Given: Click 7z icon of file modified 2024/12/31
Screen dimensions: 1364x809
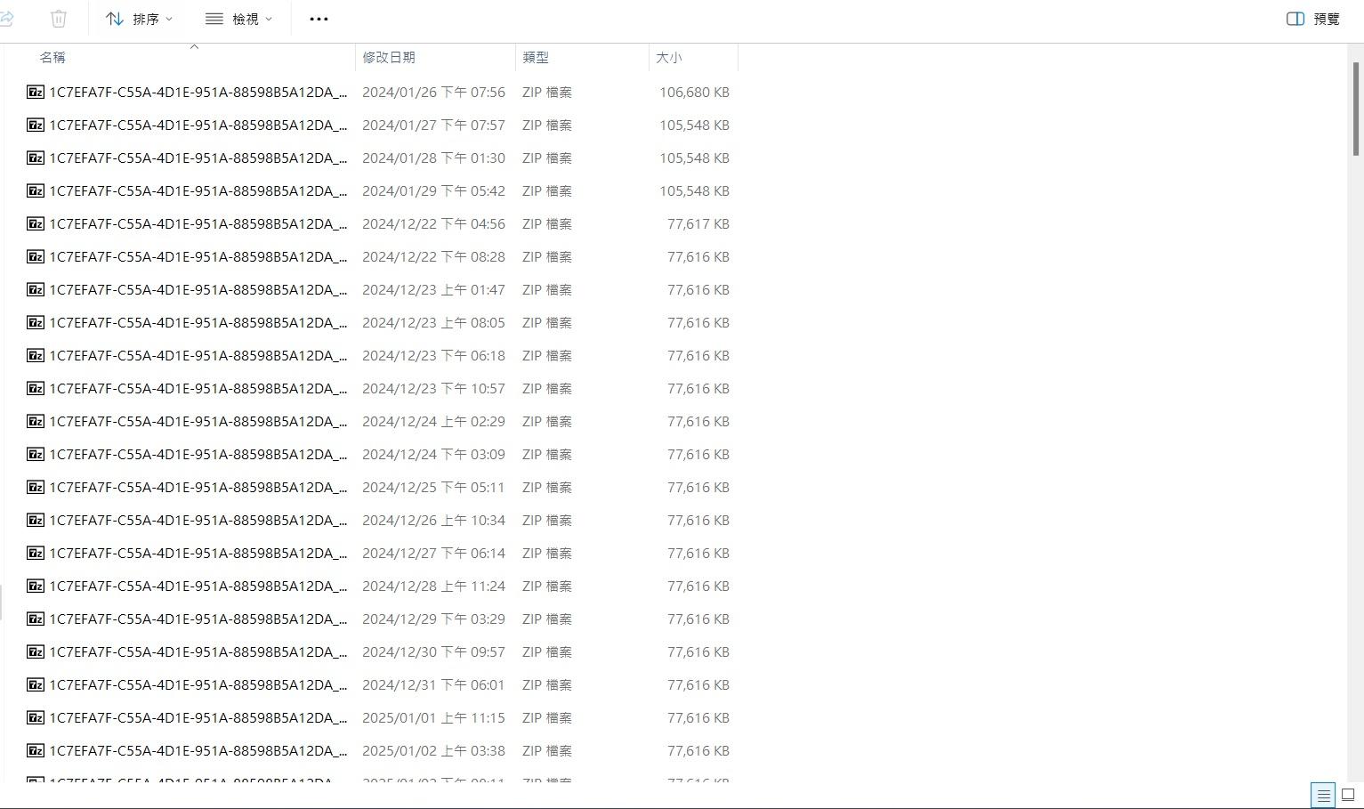Looking at the screenshot, I should 36,684.
